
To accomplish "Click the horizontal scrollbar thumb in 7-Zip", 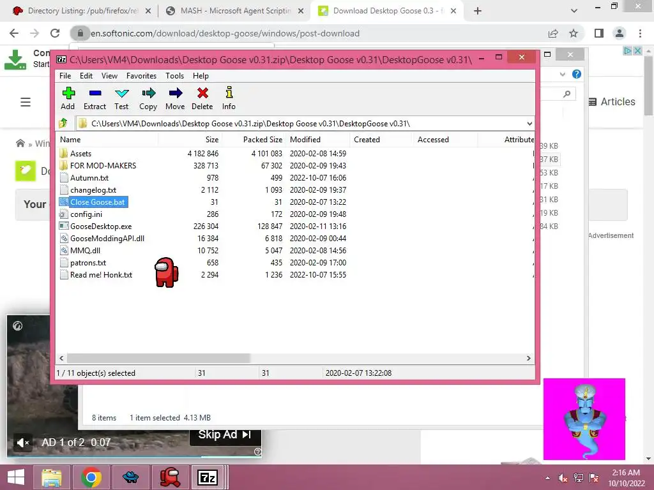I will [158, 359].
